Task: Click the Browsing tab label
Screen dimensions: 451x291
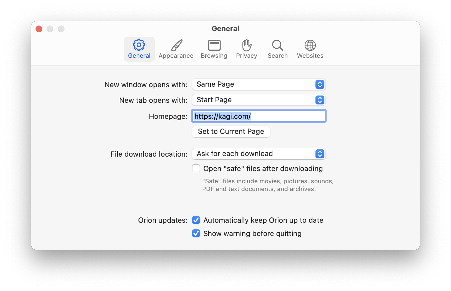Action: 214,56
